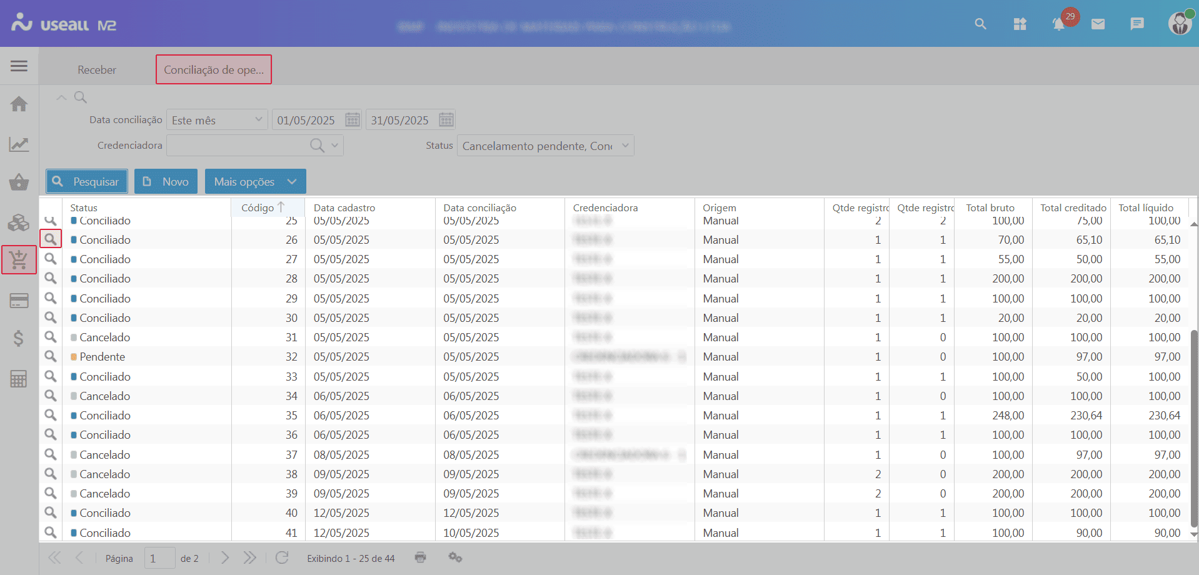Click the print icon in footer
This screenshot has width=1199, height=575.
pyautogui.click(x=421, y=557)
